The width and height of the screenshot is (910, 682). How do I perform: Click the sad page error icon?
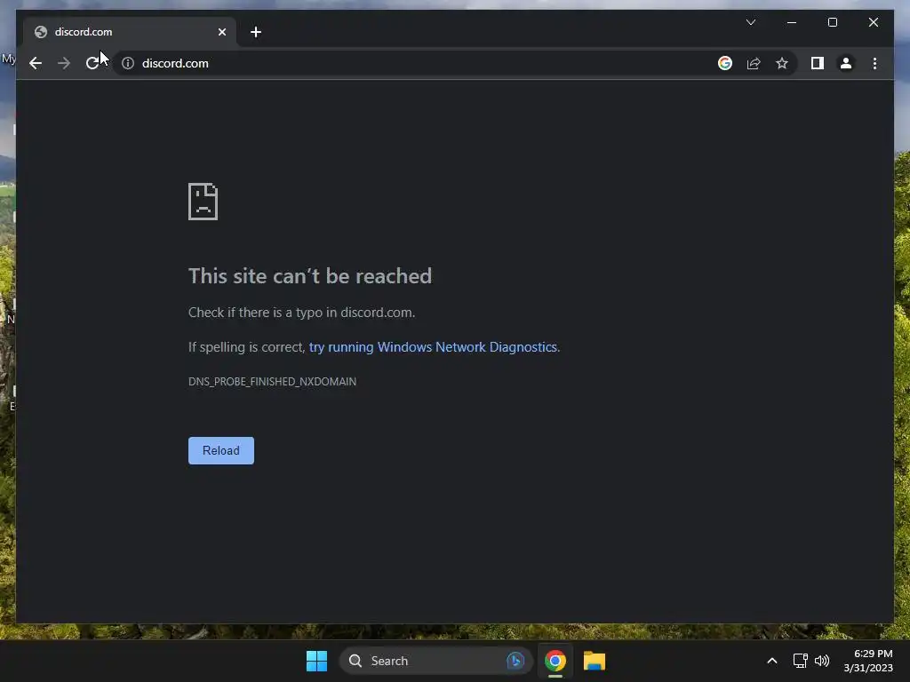204,202
